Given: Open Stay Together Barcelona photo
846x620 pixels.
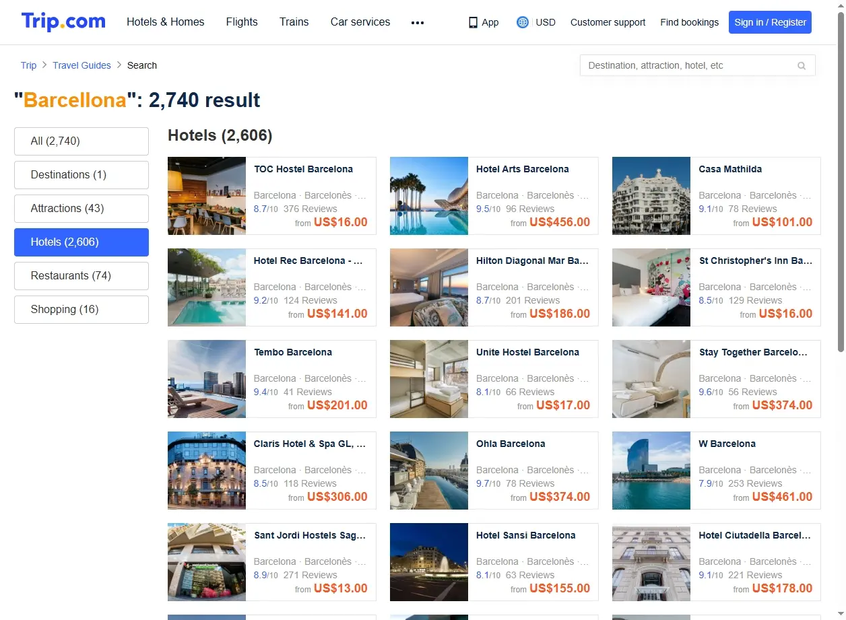Looking at the screenshot, I should coord(651,379).
